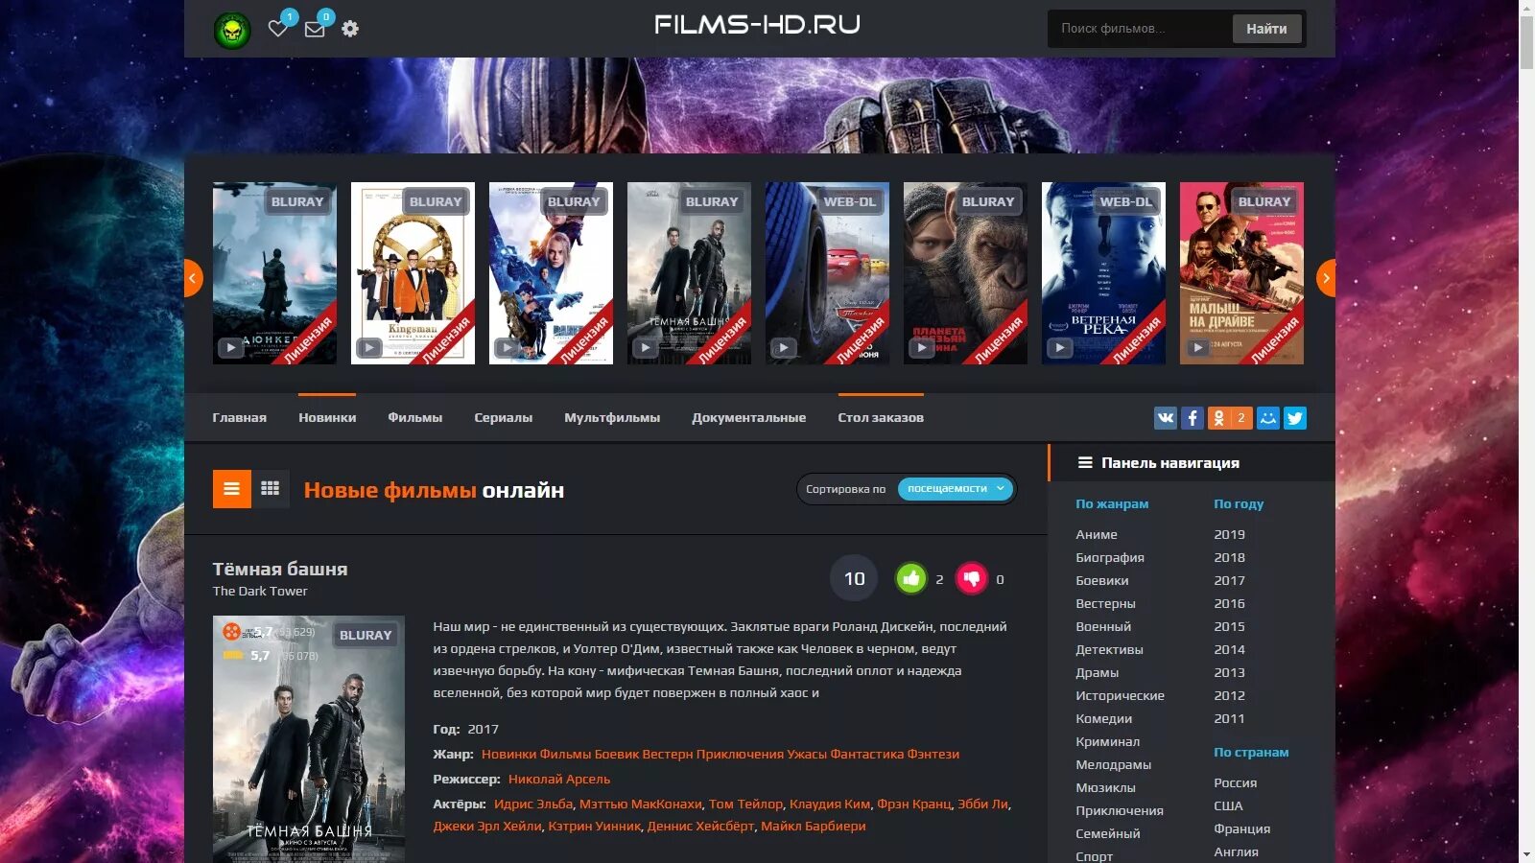Dislike Тёмная башня with thumbs down
Screen dimensions: 1535x863
pyautogui.click(x=972, y=578)
